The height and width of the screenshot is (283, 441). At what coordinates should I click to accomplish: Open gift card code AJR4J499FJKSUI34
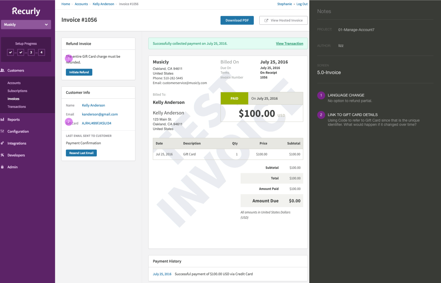point(97,123)
